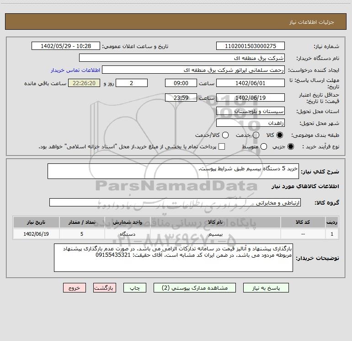Toggle the اسناد خزانه اسلامی payment checkbox
Viewport: 352px width, 341px height.
pyautogui.click(x=222, y=146)
